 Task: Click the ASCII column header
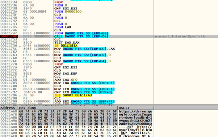point(124,108)
